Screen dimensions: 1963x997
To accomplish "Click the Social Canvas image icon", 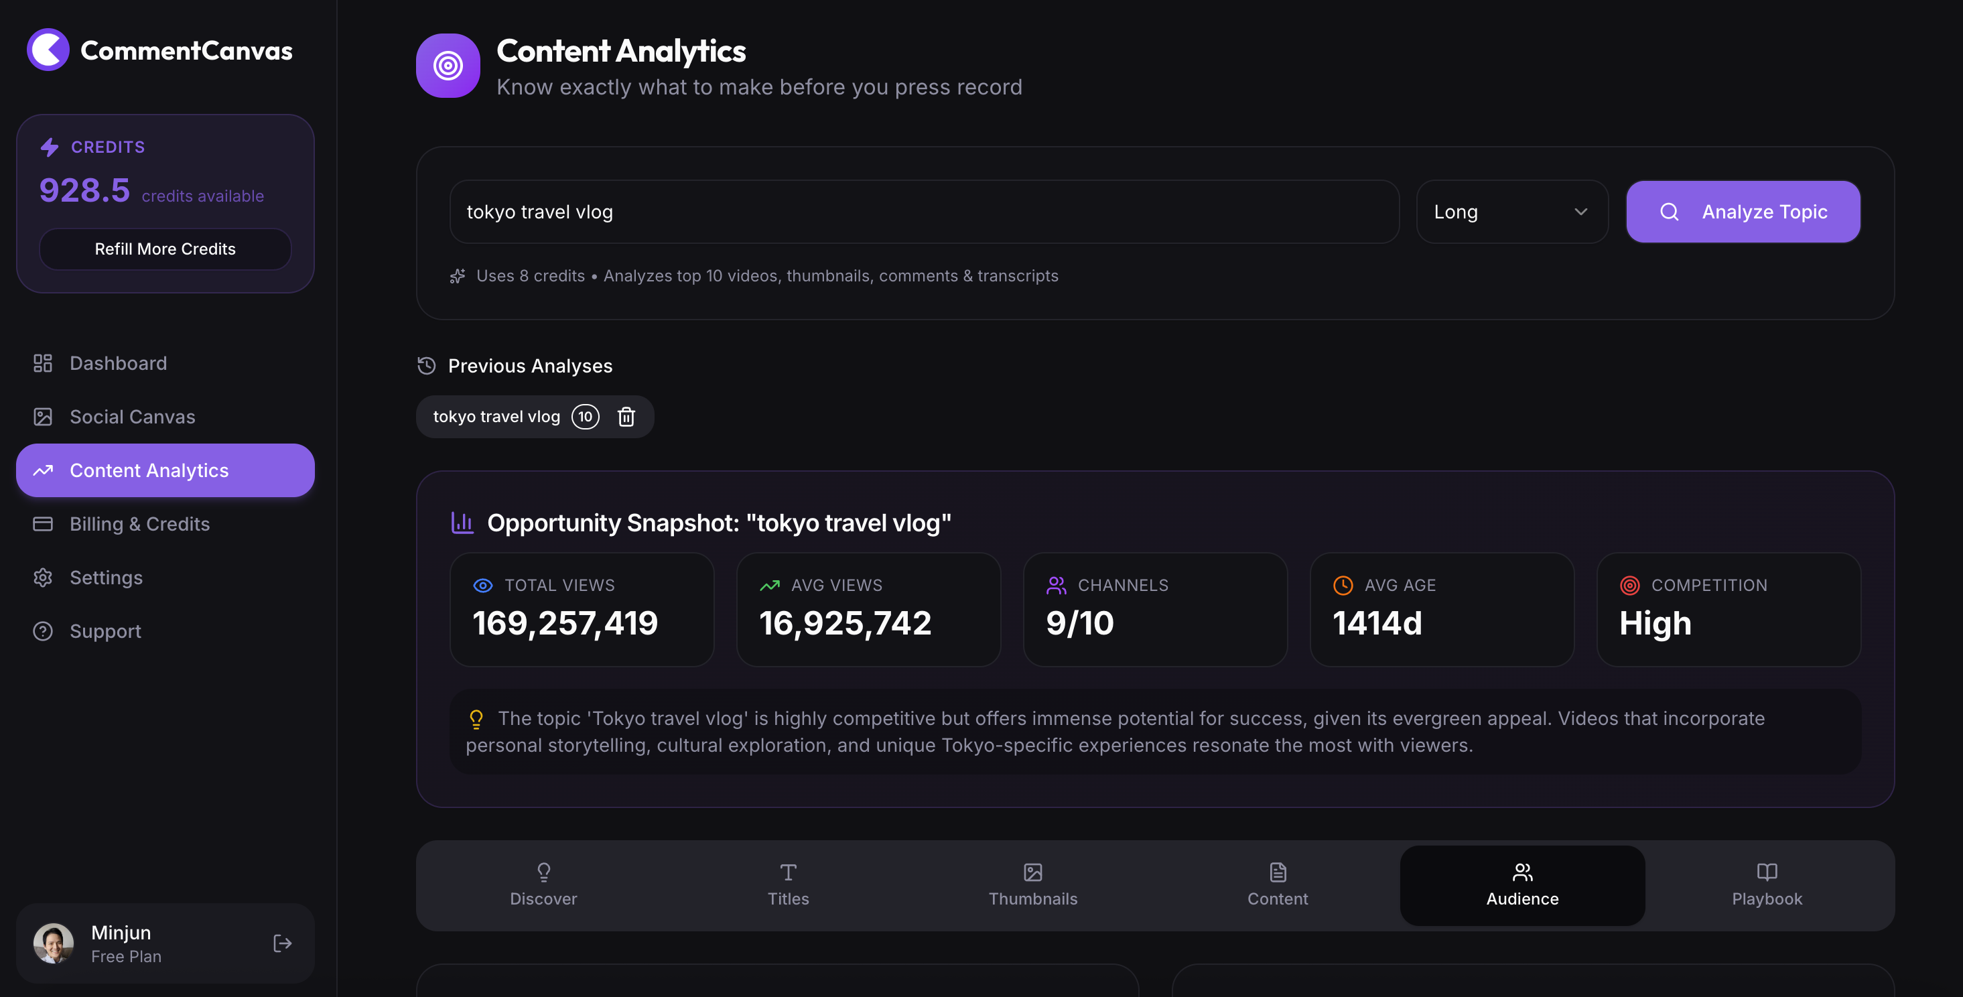I will [x=43, y=417].
